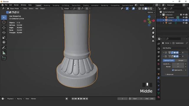
Task: Select the Measure tool
Action: click(4, 53)
